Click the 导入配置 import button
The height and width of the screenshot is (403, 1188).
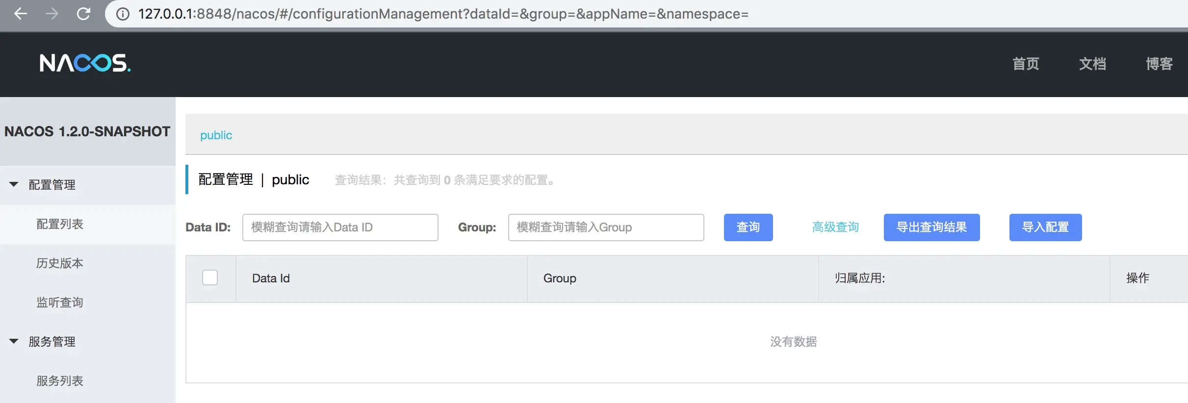[x=1045, y=227]
